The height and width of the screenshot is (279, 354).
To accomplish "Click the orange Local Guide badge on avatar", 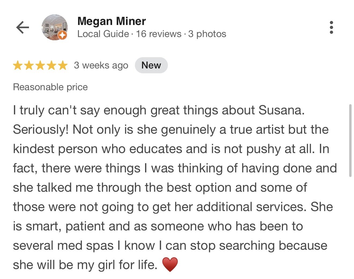I will coord(62,35).
